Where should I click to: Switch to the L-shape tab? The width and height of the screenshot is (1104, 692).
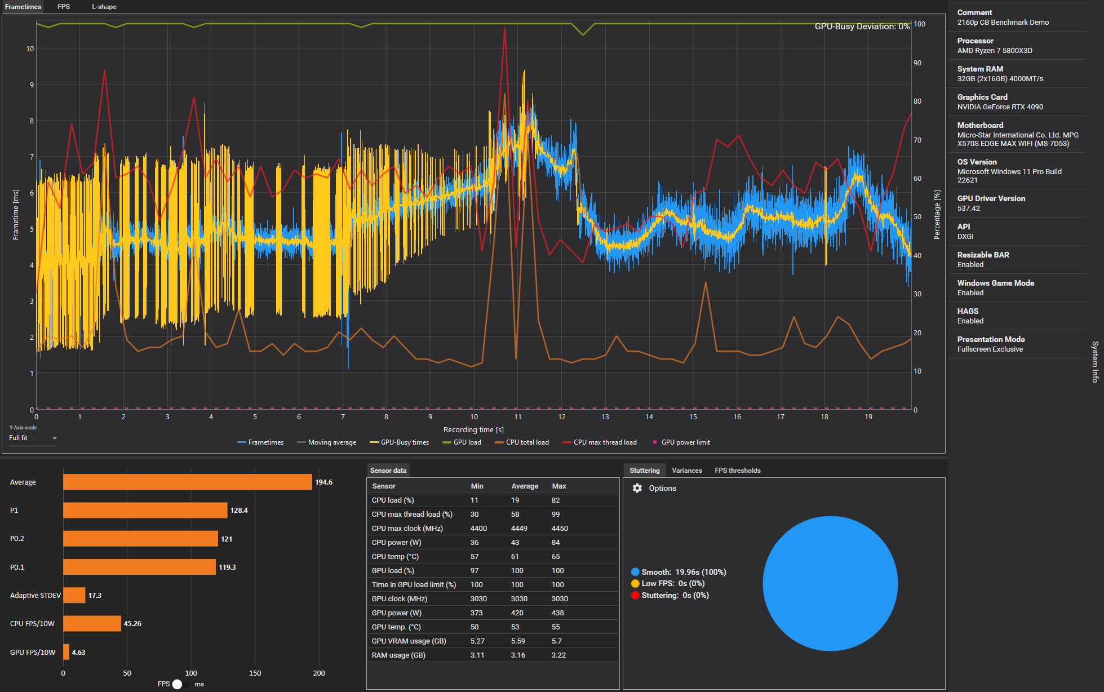coord(104,7)
